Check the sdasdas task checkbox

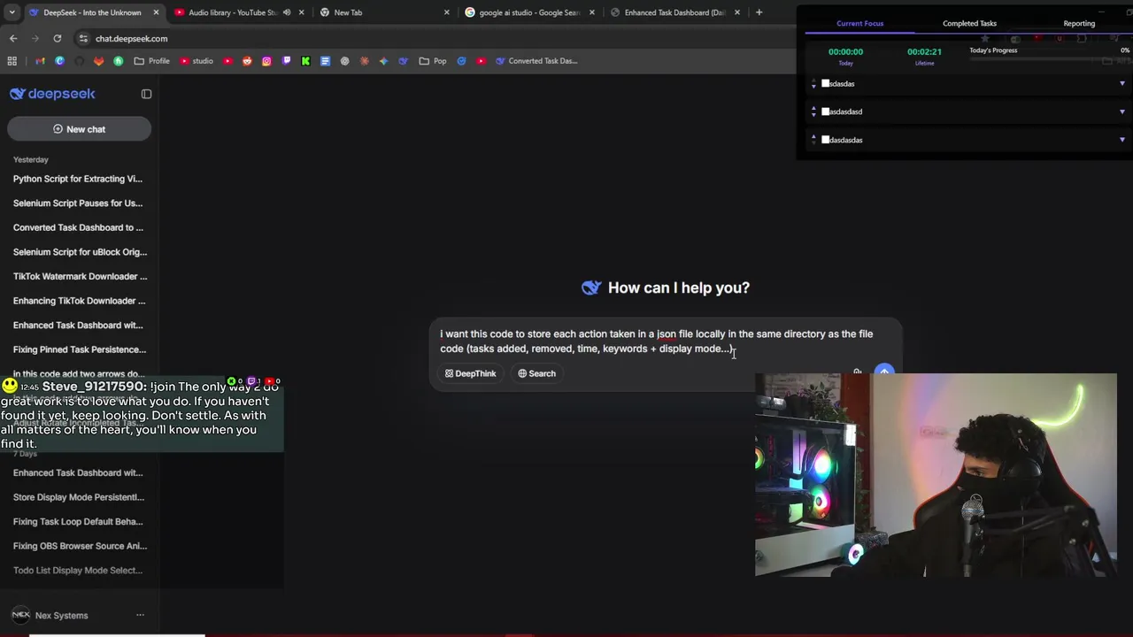(826, 83)
